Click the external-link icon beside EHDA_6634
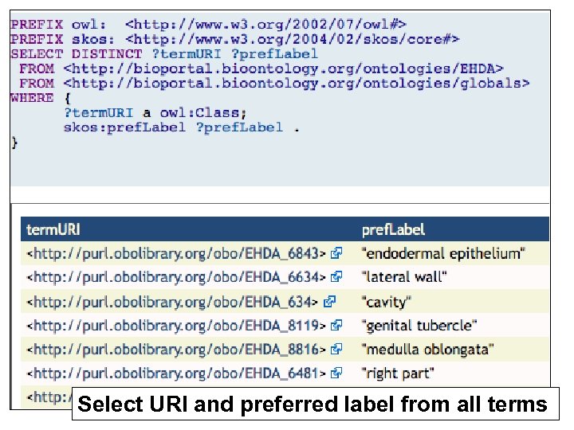Image resolution: width=574 pixels, height=430 pixels. click(x=337, y=278)
